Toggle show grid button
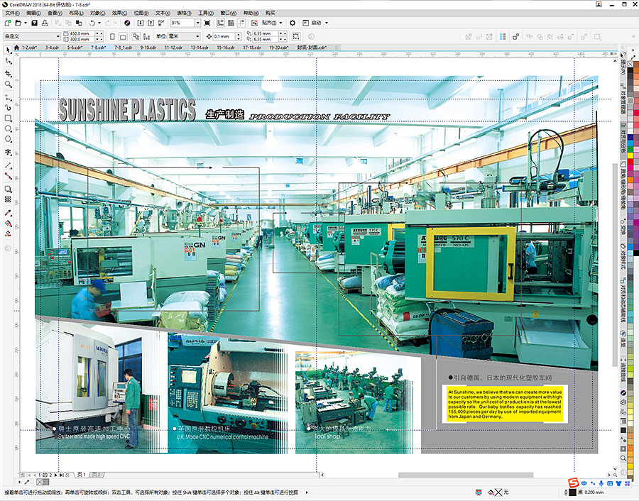Image resolution: width=639 pixels, height=501 pixels. pos(230,23)
